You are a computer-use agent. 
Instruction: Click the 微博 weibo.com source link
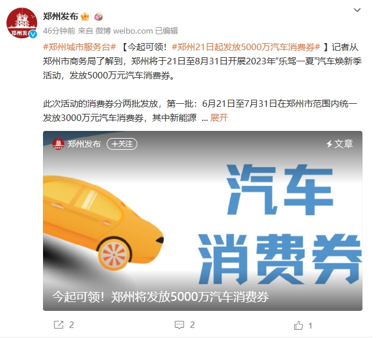(x=124, y=31)
